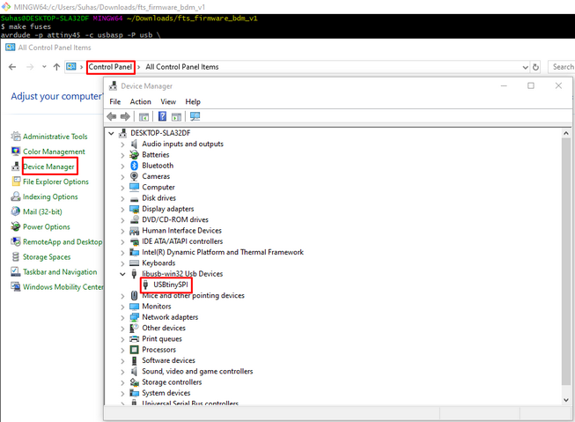Click the Color Management icon in Control Panel
The image size is (575, 422).
[15, 152]
